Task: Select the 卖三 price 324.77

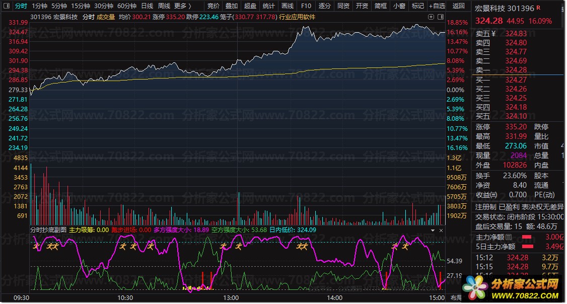Action: point(516,52)
